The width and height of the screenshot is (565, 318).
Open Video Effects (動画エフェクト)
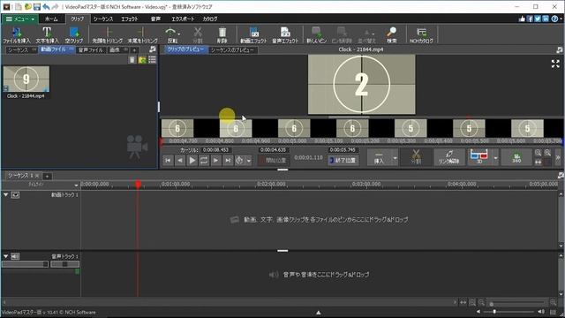point(253,35)
